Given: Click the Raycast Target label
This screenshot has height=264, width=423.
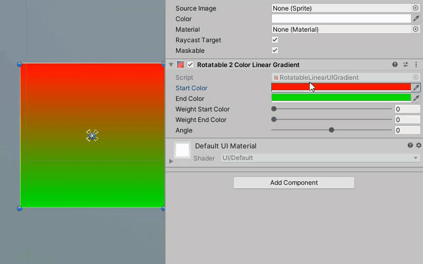Looking at the screenshot, I should 198,40.
